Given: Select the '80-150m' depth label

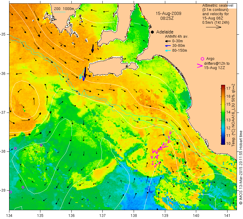Looking at the screenshot, I should (180, 50).
